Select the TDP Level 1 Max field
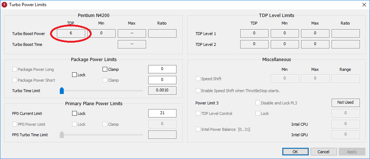 pos(315,34)
